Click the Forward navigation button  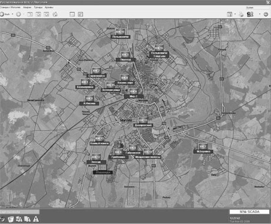click(x=18, y=14)
